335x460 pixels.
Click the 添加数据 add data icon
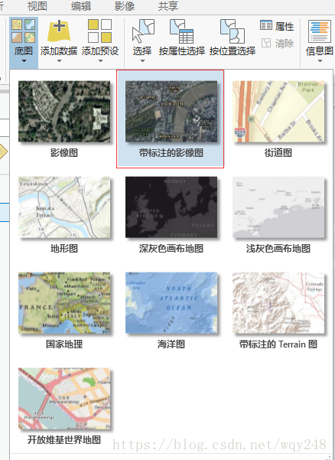(x=59, y=31)
